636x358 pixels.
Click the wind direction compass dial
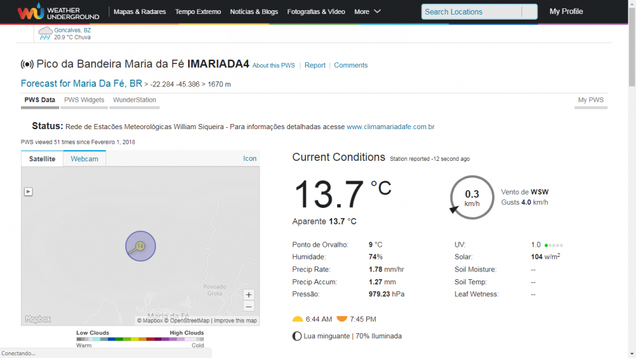[x=472, y=197]
